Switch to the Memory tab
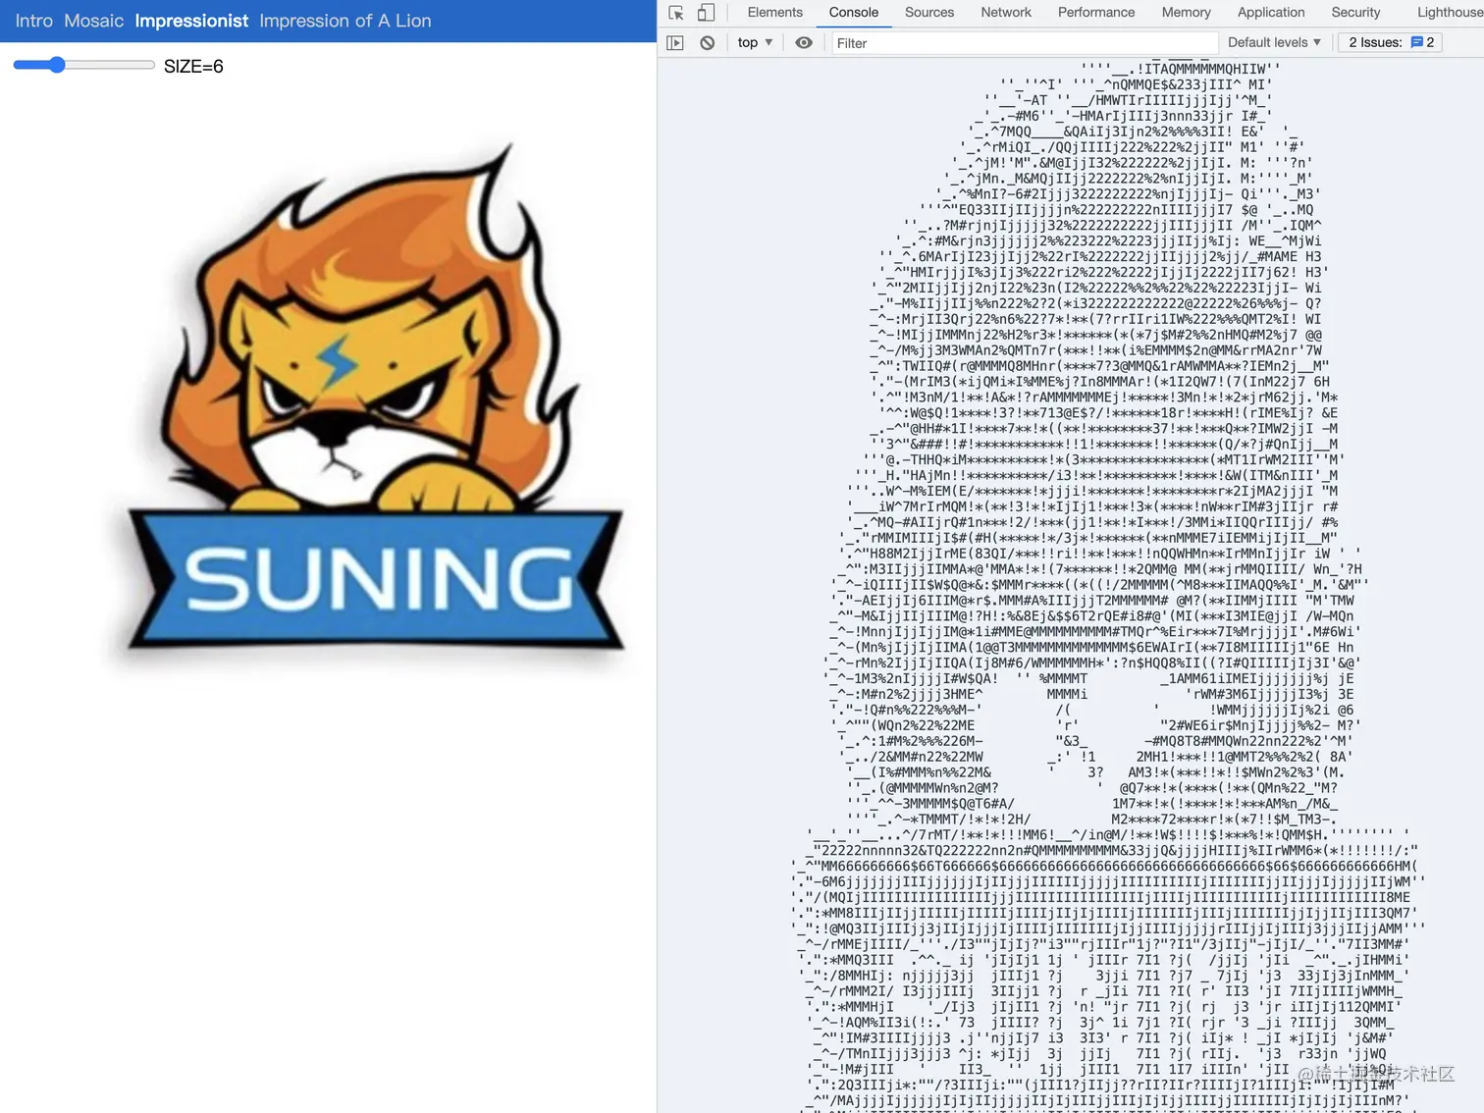This screenshot has width=1484, height=1113. coord(1186,13)
